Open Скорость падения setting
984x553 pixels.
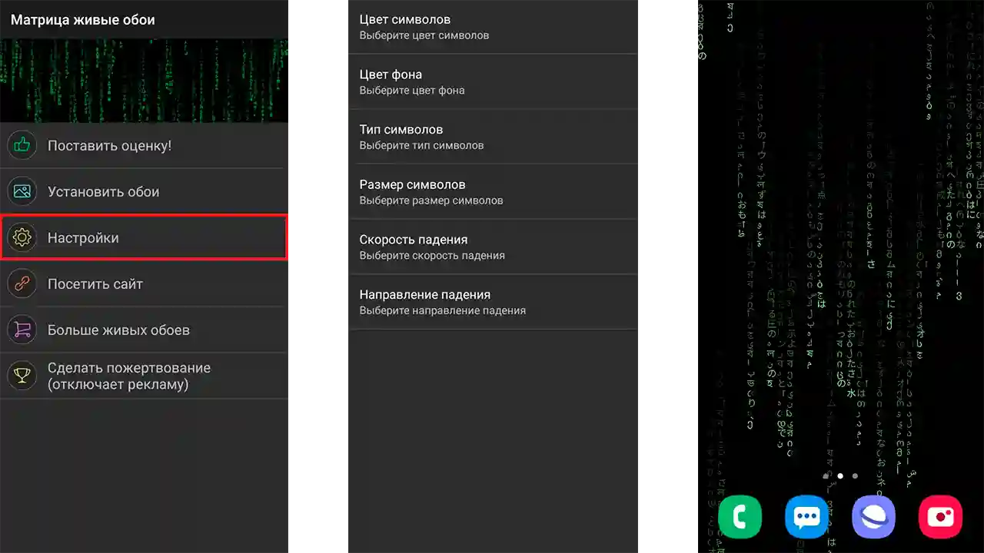pos(492,247)
